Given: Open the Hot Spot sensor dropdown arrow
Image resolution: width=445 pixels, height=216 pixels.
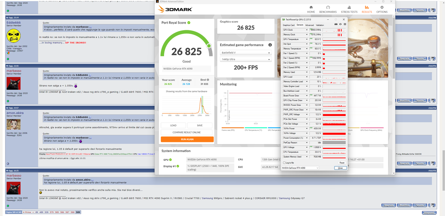Looking at the screenshot, I should click(x=307, y=44).
